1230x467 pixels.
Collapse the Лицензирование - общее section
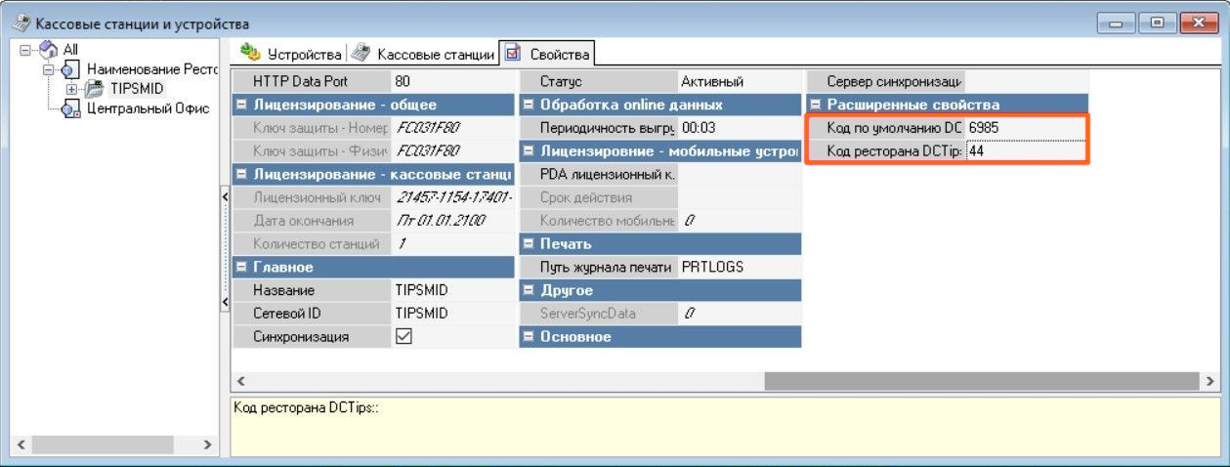[x=241, y=105]
